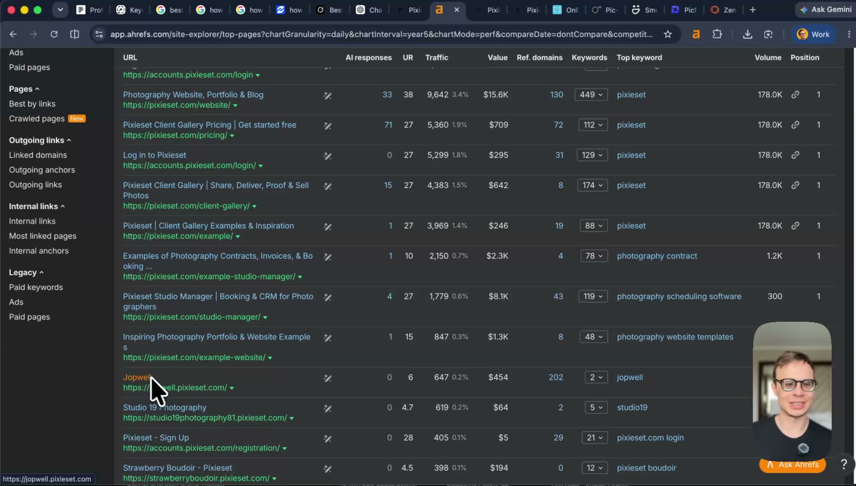Click the 71 AI responses value
856x486 pixels.
[x=388, y=125]
